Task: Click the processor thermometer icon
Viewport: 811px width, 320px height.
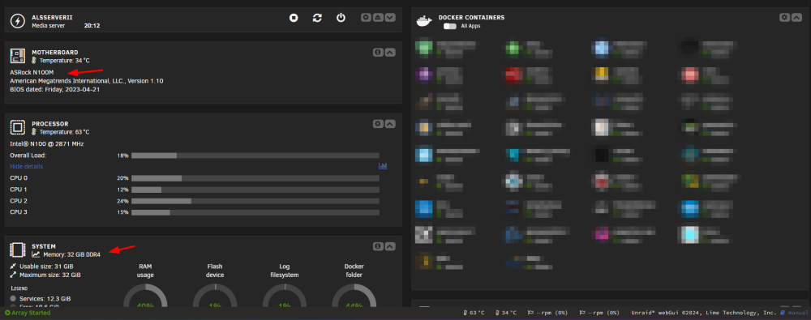Action: click(34, 132)
